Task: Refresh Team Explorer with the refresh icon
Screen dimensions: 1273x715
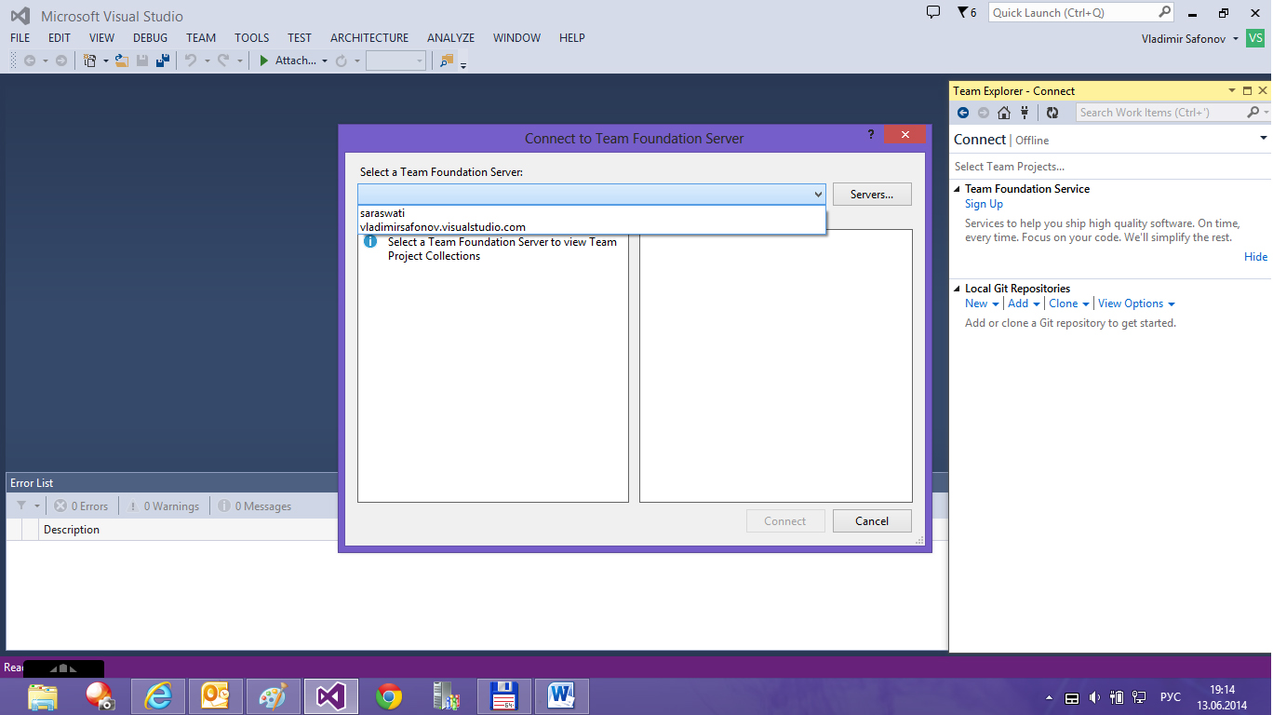Action: tap(1052, 113)
